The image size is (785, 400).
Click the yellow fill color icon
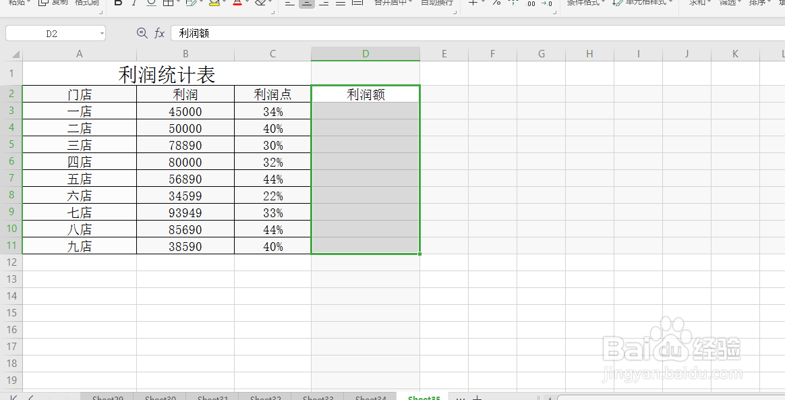214,3
